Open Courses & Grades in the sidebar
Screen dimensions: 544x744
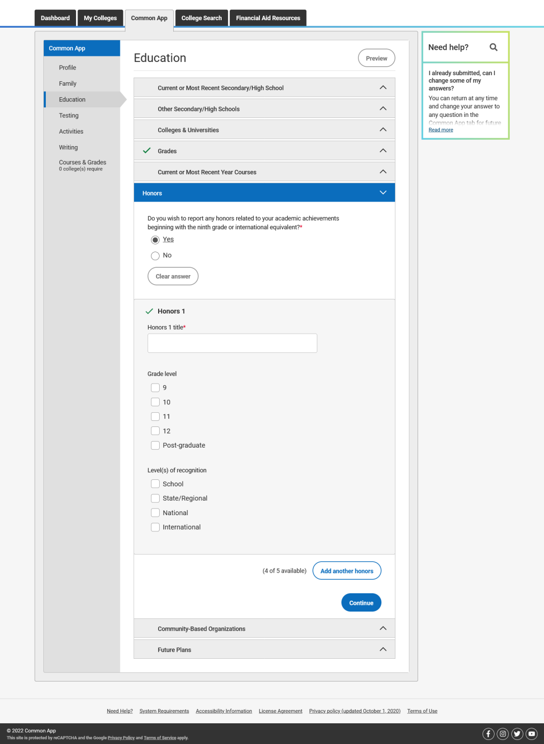tap(83, 165)
